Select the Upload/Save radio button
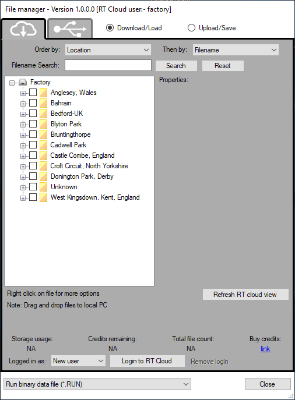 coord(191,28)
